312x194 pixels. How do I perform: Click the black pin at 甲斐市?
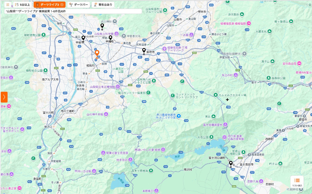click(x=83, y=38)
